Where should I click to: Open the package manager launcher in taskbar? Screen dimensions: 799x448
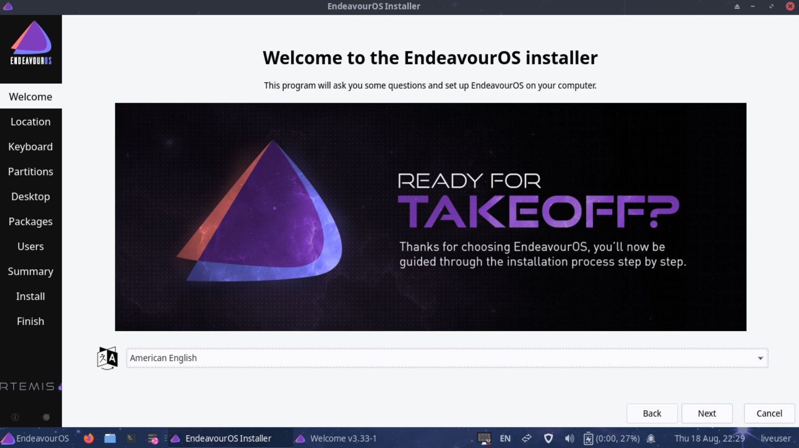pos(153,439)
